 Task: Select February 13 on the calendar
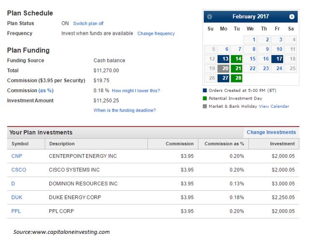(223, 59)
